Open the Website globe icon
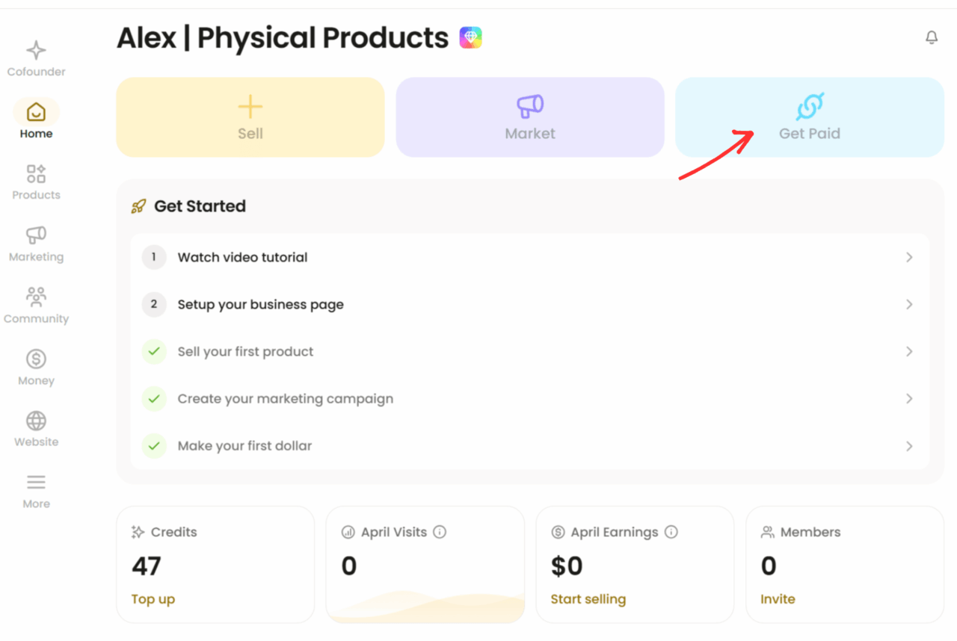Image resolution: width=957 pixels, height=641 pixels. tap(36, 421)
